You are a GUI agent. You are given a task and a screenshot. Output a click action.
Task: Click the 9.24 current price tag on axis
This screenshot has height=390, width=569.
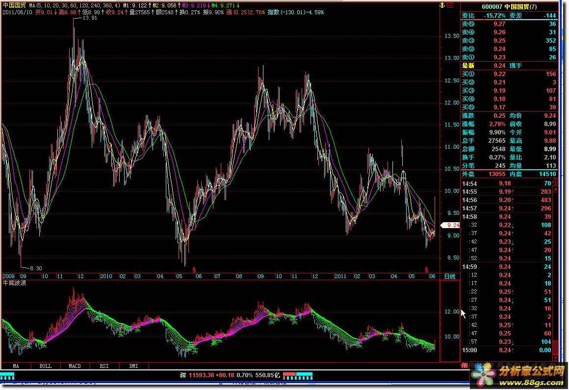click(x=450, y=225)
